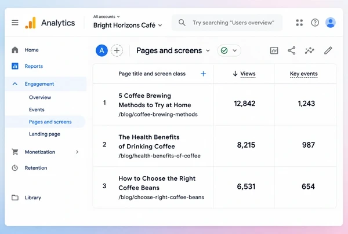Select "5 Coffee Brewing Methods to Try at Home"

[x=155, y=100]
